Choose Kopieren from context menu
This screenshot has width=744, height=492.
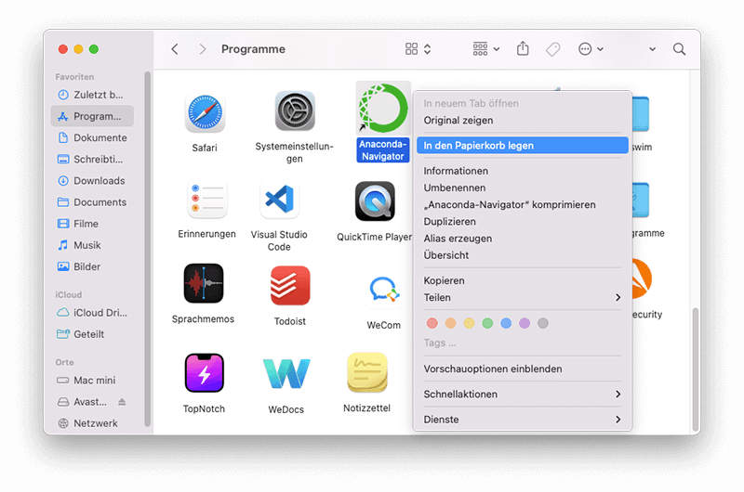pos(523,280)
